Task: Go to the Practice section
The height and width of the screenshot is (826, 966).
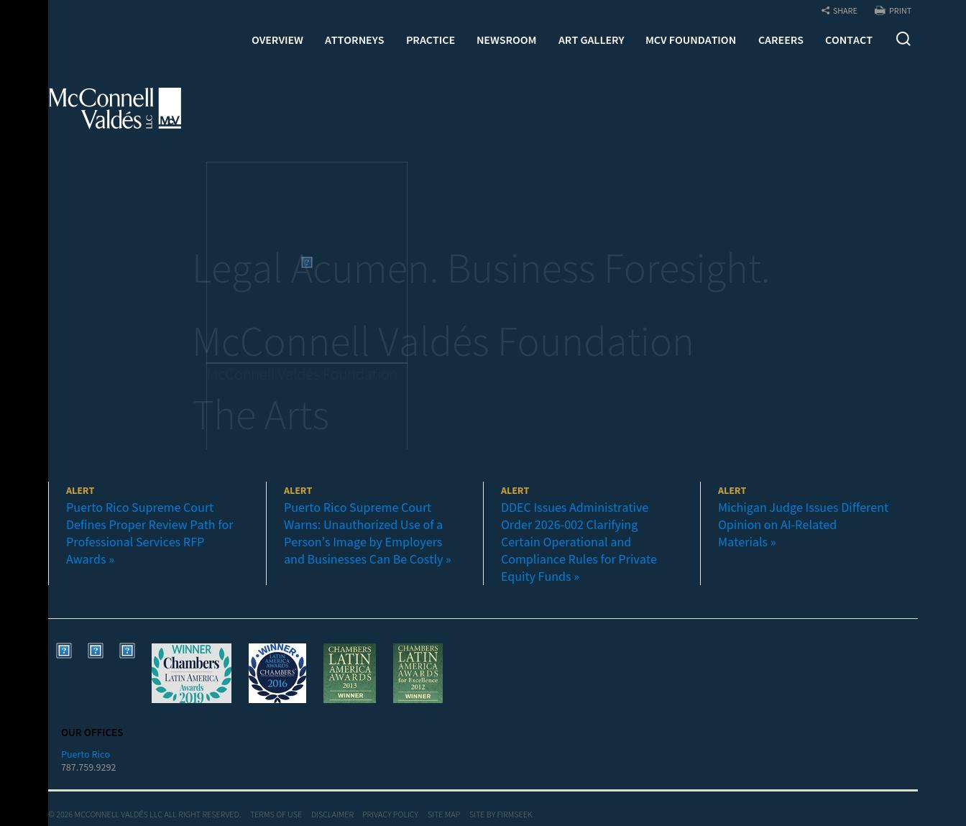Action: (x=430, y=40)
